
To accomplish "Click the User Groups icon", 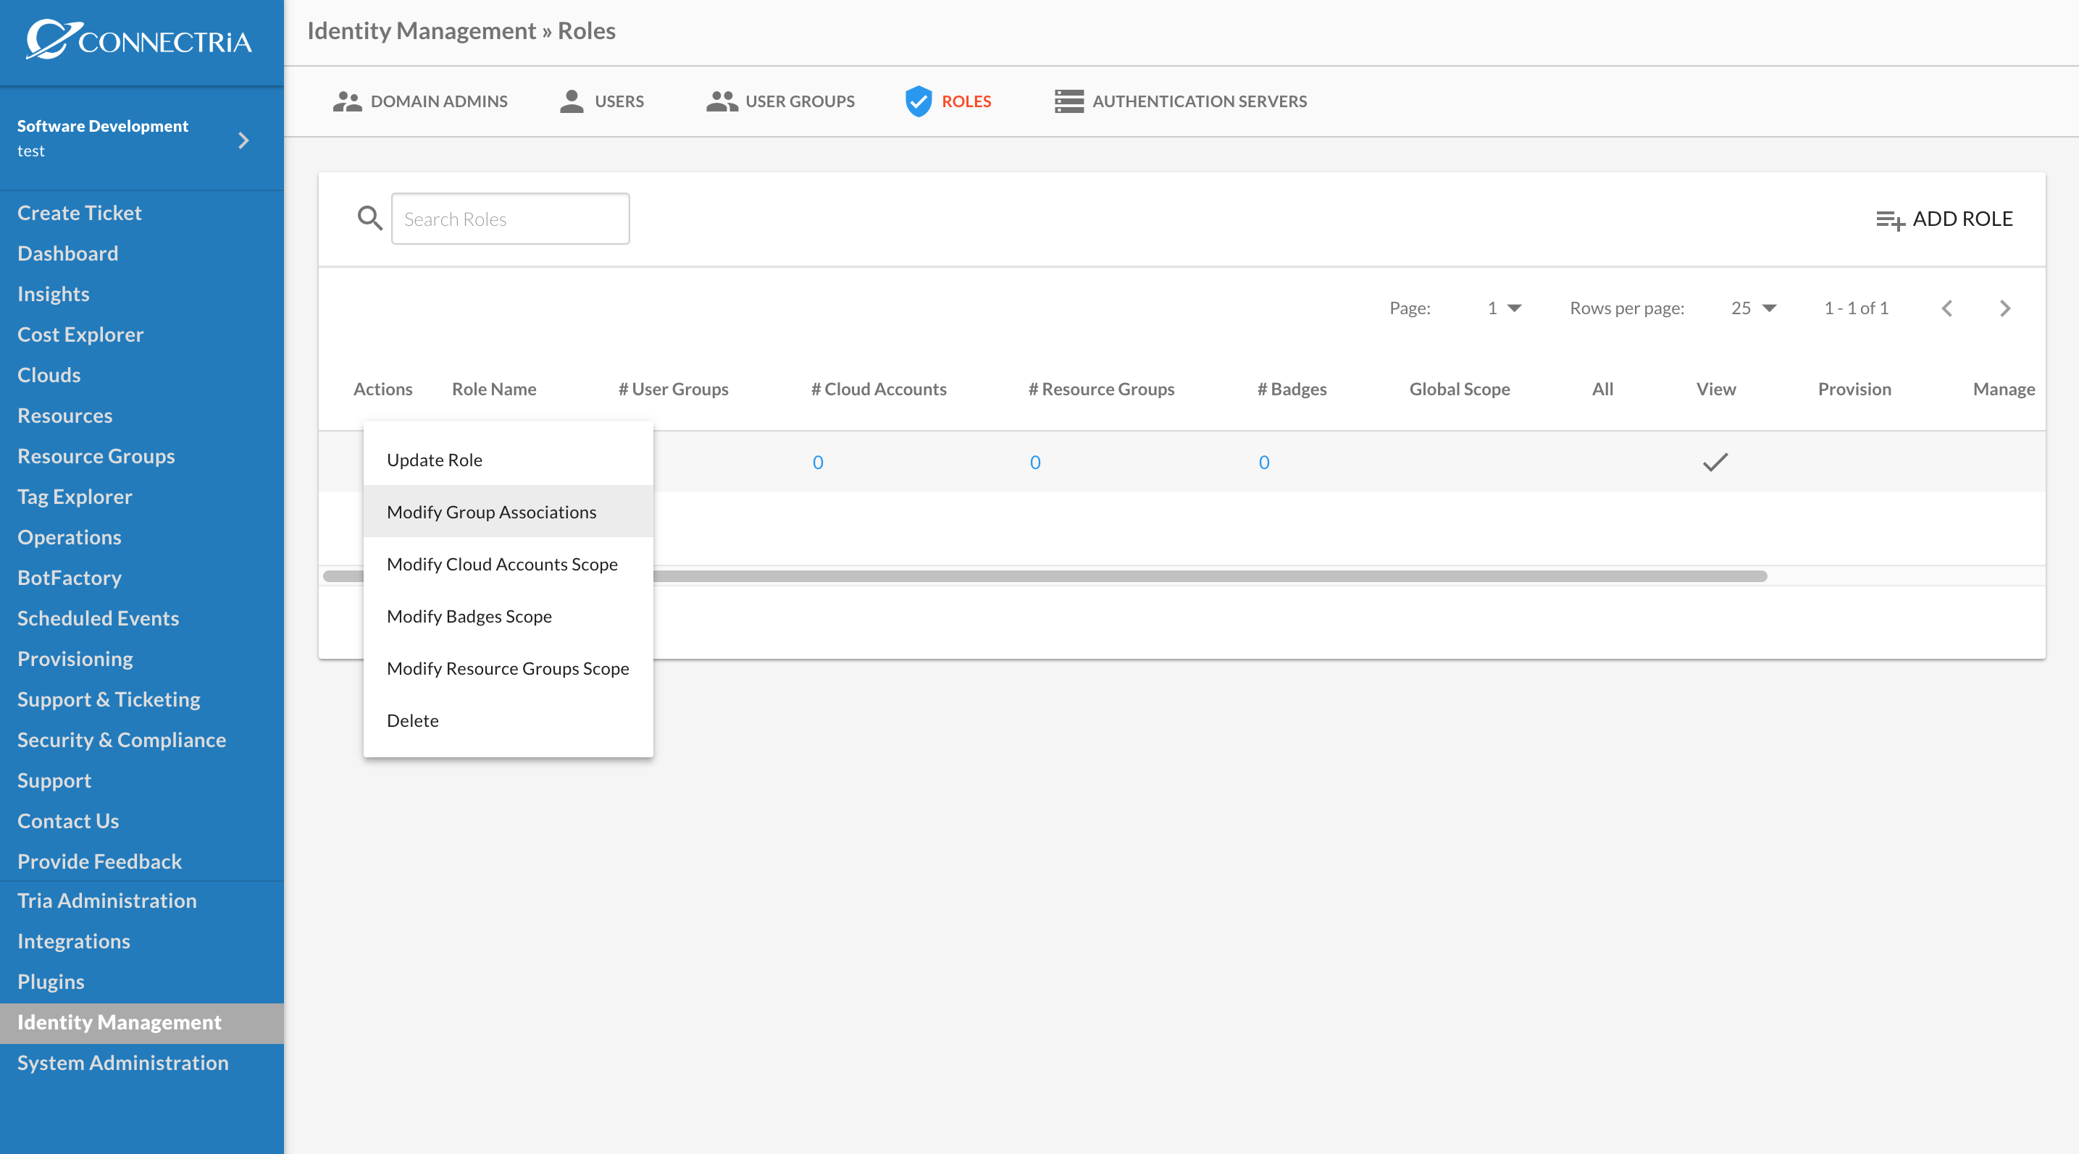I will pos(721,101).
